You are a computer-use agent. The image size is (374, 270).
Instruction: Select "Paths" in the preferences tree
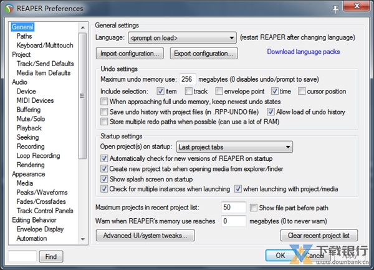[24, 36]
